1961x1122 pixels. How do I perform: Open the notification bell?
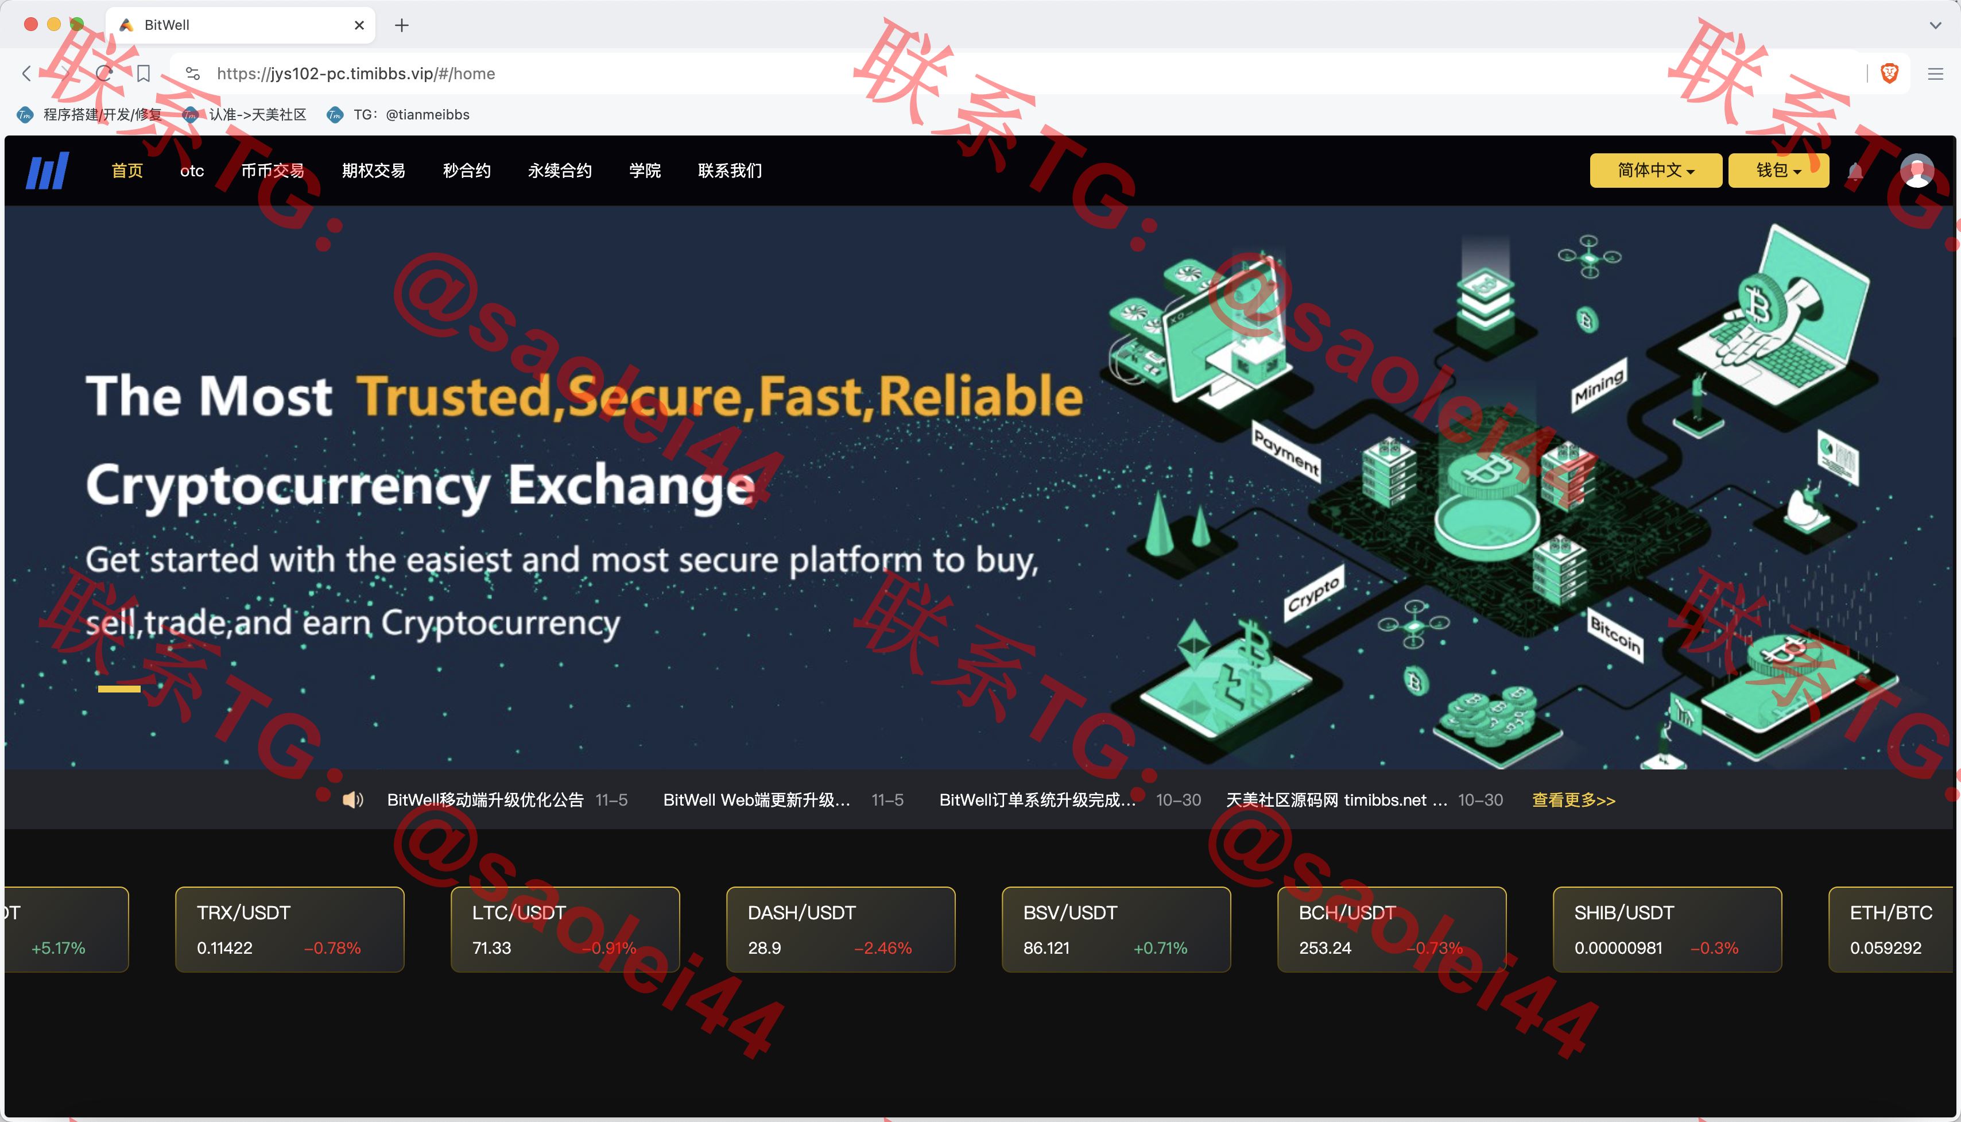click(1855, 171)
